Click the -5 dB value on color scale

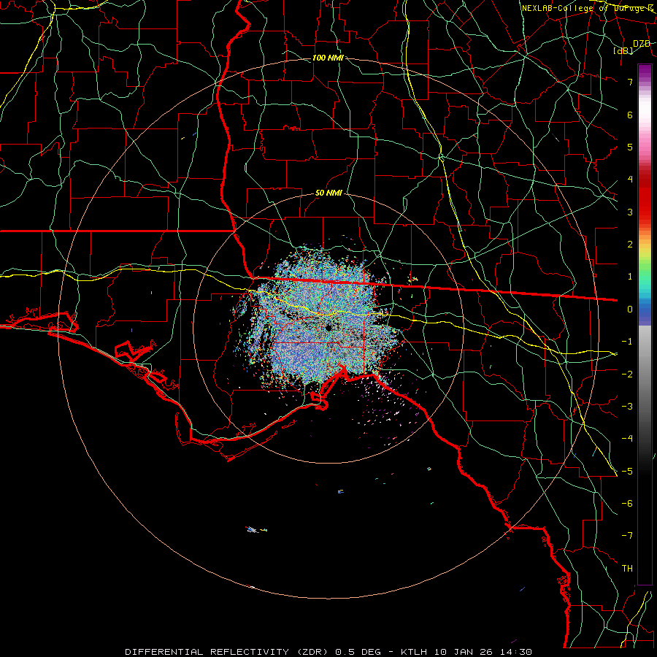(627, 472)
